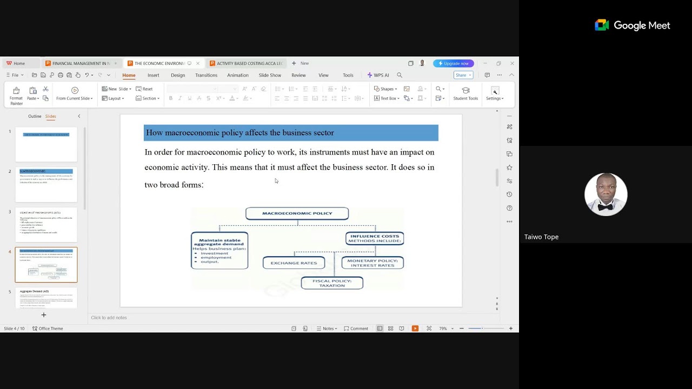Click the Open folder icon in quick access
This screenshot has height=389, width=692.
(35, 75)
